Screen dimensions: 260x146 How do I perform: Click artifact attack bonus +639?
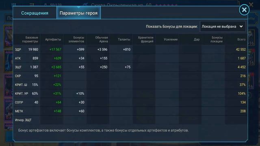pyautogui.click(x=57, y=58)
